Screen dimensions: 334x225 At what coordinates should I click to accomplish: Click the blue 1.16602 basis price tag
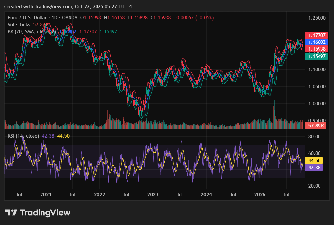click(x=316, y=42)
